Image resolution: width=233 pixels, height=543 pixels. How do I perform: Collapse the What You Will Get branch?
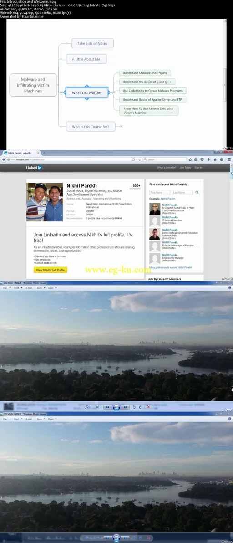[113, 93]
